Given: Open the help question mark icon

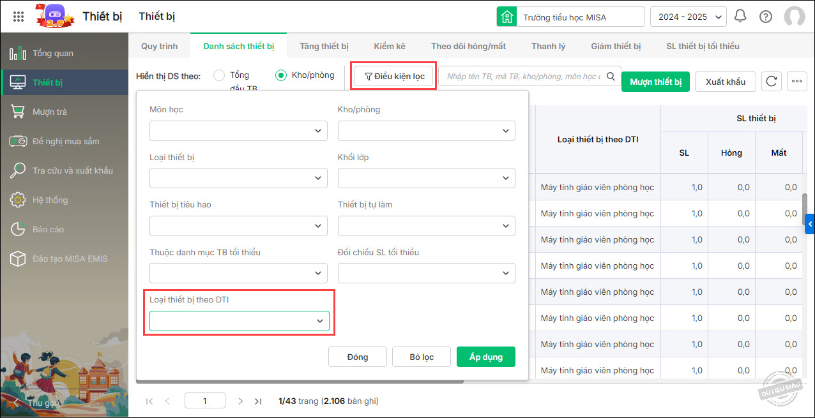Looking at the screenshot, I should click(766, 17).
